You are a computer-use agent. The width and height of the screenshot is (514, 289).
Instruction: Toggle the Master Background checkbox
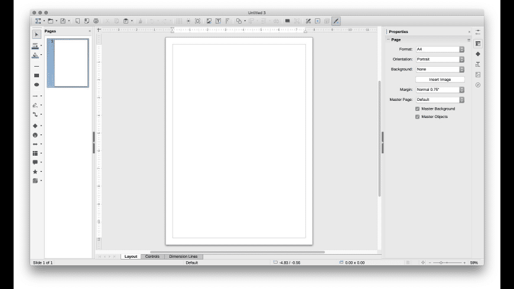[x=417, y=109]
